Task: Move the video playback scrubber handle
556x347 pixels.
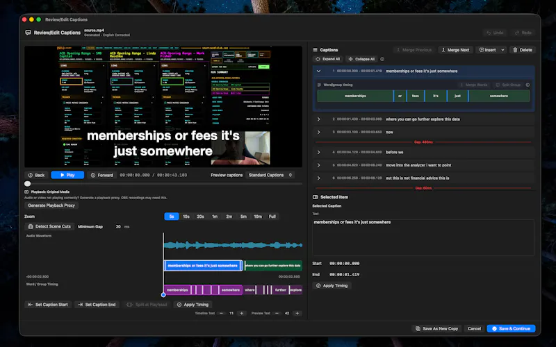Action: point(28,184)
